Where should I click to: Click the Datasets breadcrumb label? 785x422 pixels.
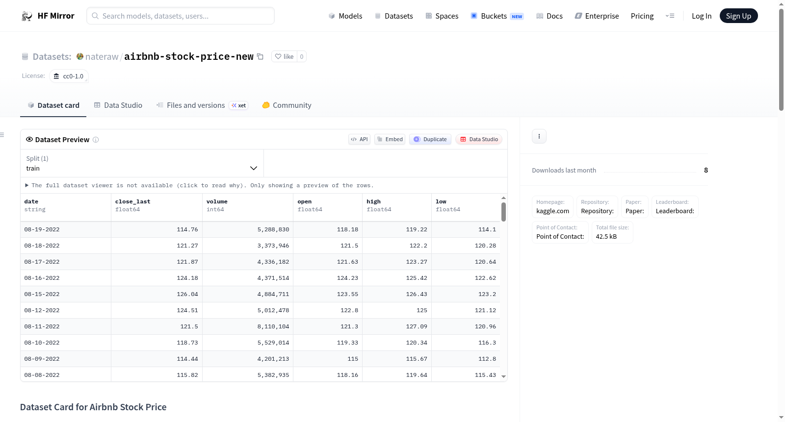tap(52, 56)
